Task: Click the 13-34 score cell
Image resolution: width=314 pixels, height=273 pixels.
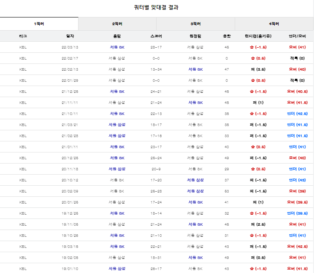Action: pyautogui.click(x=156, y=69)
